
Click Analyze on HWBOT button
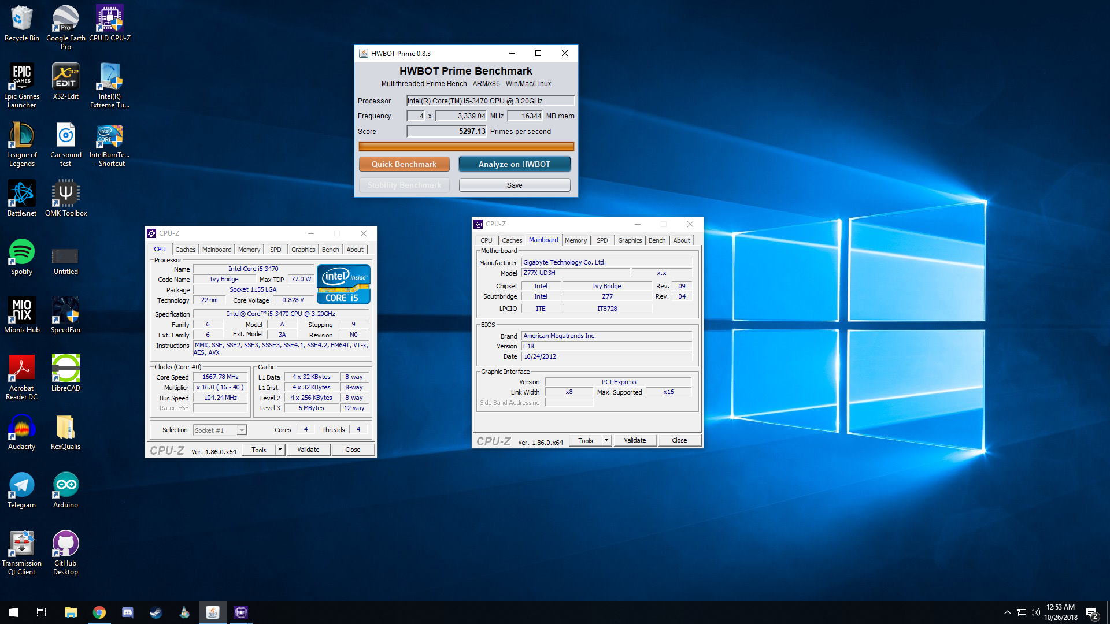[x=515, y=164]
